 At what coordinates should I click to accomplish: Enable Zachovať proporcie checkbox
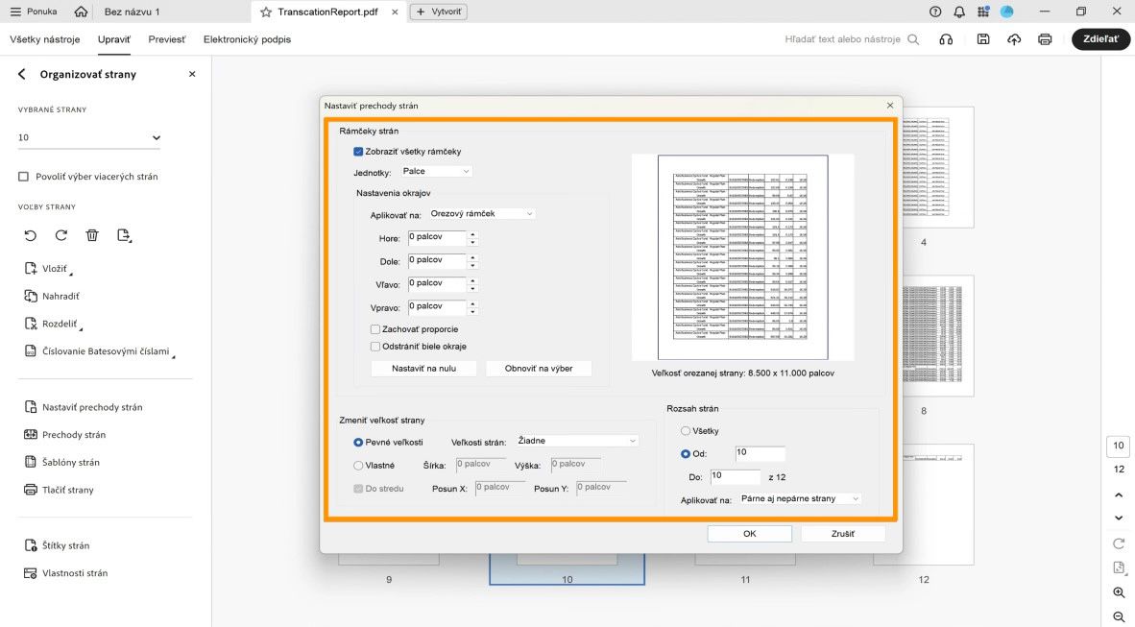pyautogui.click(x=374, y=328)
